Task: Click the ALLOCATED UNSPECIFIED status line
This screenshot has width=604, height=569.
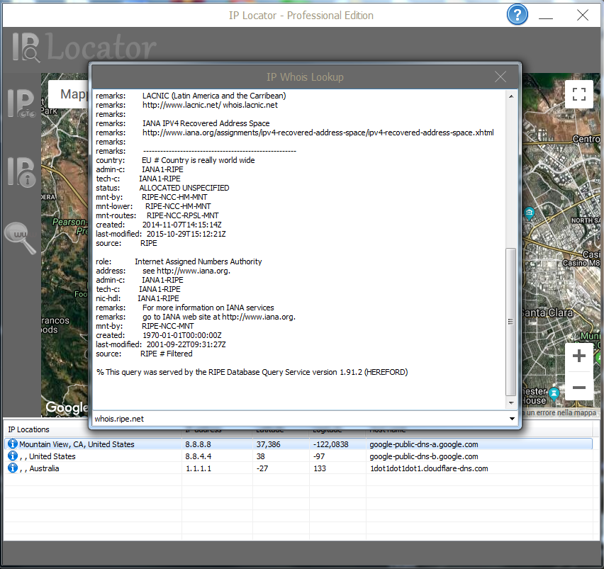Action: pyautogui.click(x=184, y=188)
